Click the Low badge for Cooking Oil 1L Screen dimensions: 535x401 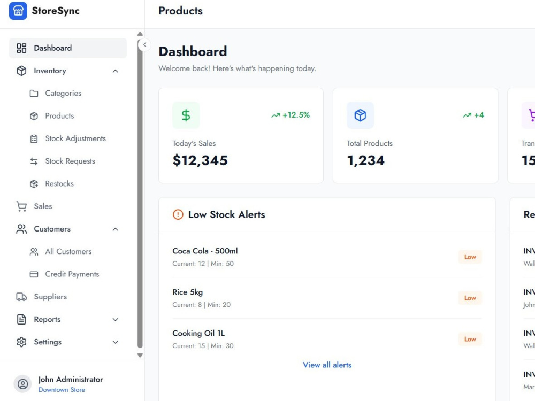point(470,339)
